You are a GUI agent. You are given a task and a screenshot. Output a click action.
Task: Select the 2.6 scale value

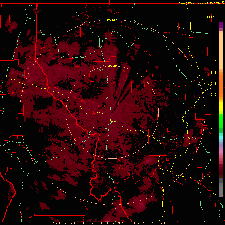click(214, 128)
